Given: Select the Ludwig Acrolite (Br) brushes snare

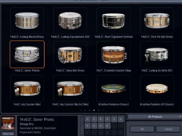Looking at the screenshot, I should [x=157, y=54].
